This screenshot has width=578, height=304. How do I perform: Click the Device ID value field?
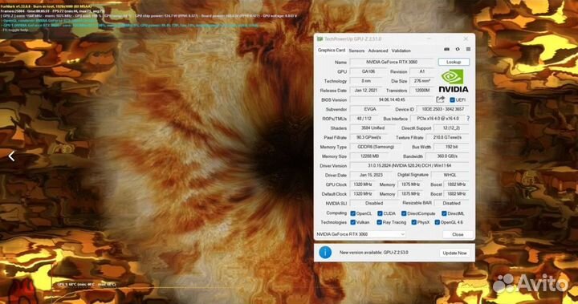point(443,109)
